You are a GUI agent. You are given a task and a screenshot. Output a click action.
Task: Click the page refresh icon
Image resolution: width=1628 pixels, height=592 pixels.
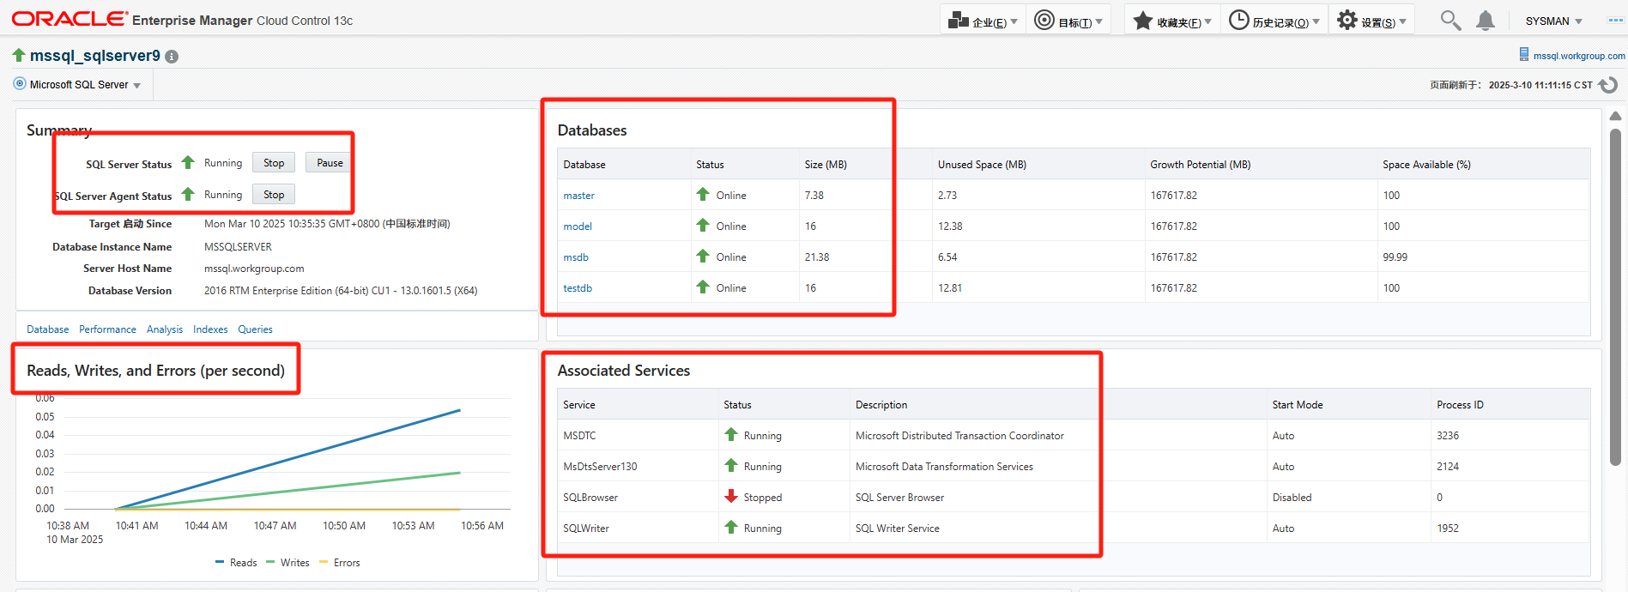(x=1608, y=85)
